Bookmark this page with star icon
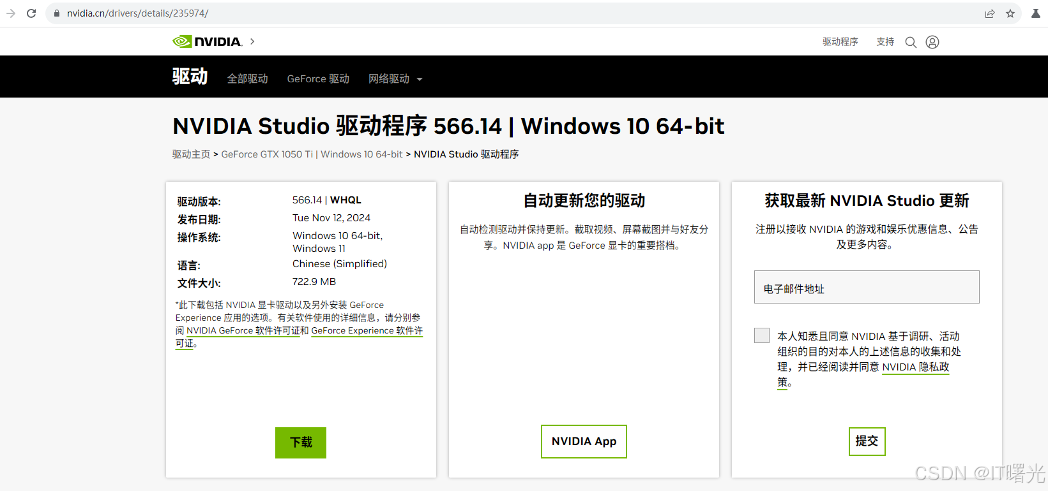Image resolution: width=1048 pixels, height=491 pixels. 1010,13
